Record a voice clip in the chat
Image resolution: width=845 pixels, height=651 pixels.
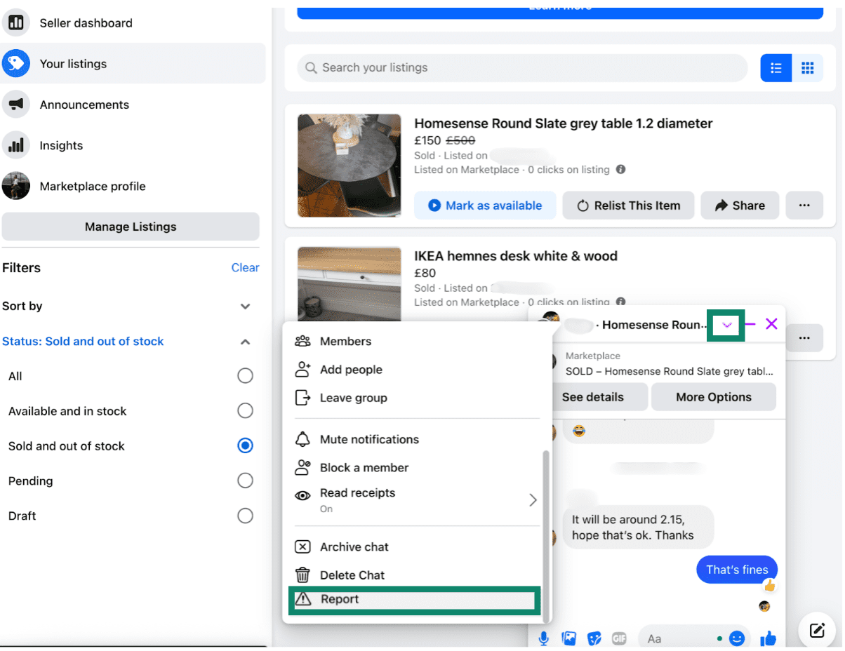click(x=545, y=638)
